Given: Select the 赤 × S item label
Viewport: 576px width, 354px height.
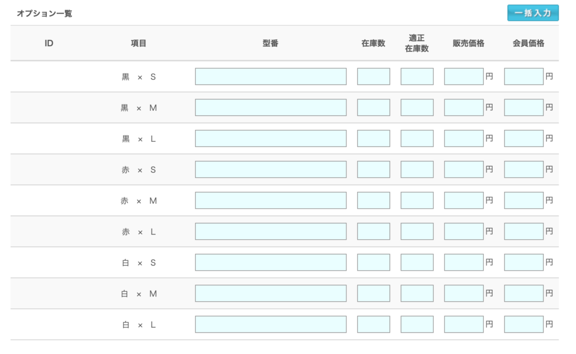Looking at the screenshot, I should click(139, 170).
